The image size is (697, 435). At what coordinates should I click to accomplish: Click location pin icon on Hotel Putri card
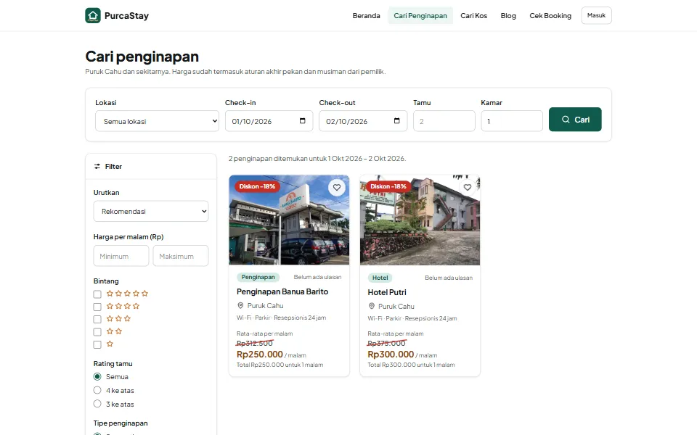click(372, 306)
